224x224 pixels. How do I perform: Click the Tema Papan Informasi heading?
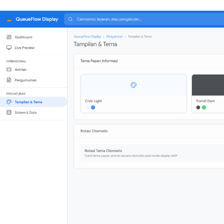click(x=99, y=61)
